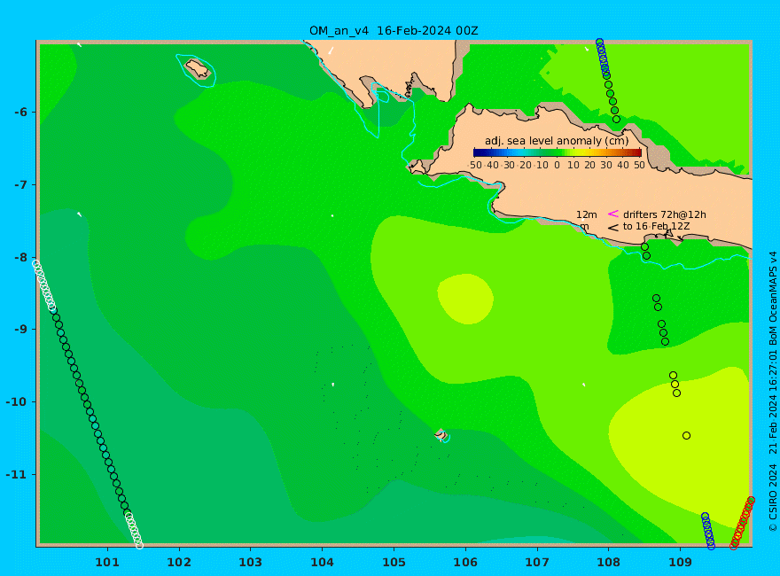This screenshot has height=576, width=780.
Task: Click the black arrow legend symbol
Action: [612, 228]
